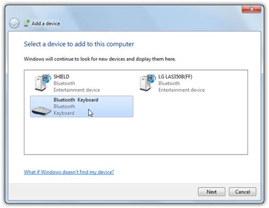The image size is (269, 208).
Task: Click 'Select a device to add' heading
Action: [79, 44]
